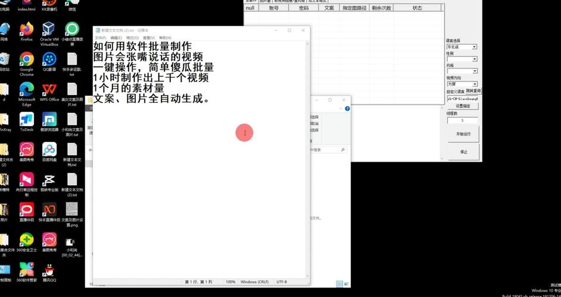Open the 格式(O) menu in Notepad
This screenshot has width=561, height=297.
tap(132, 38)
